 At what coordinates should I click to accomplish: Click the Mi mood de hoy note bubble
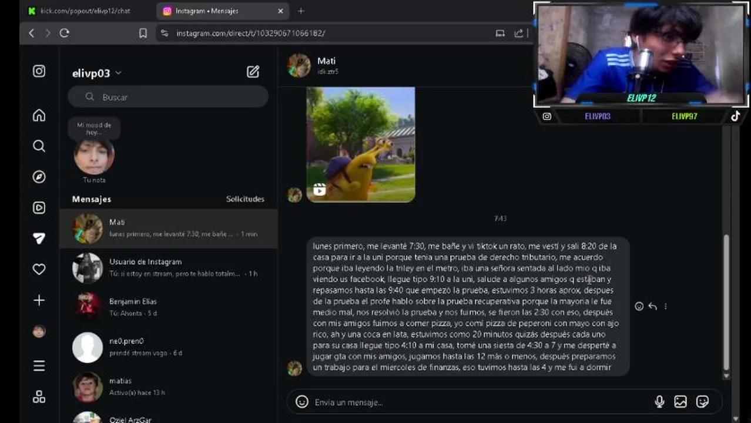click(94, 129)
